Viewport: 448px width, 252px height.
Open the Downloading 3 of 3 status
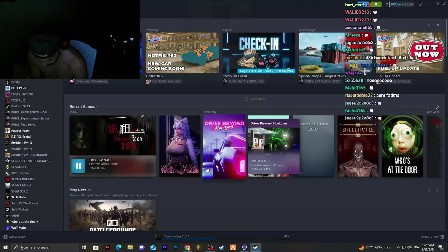pyautogui.click(x=176, y=236)
